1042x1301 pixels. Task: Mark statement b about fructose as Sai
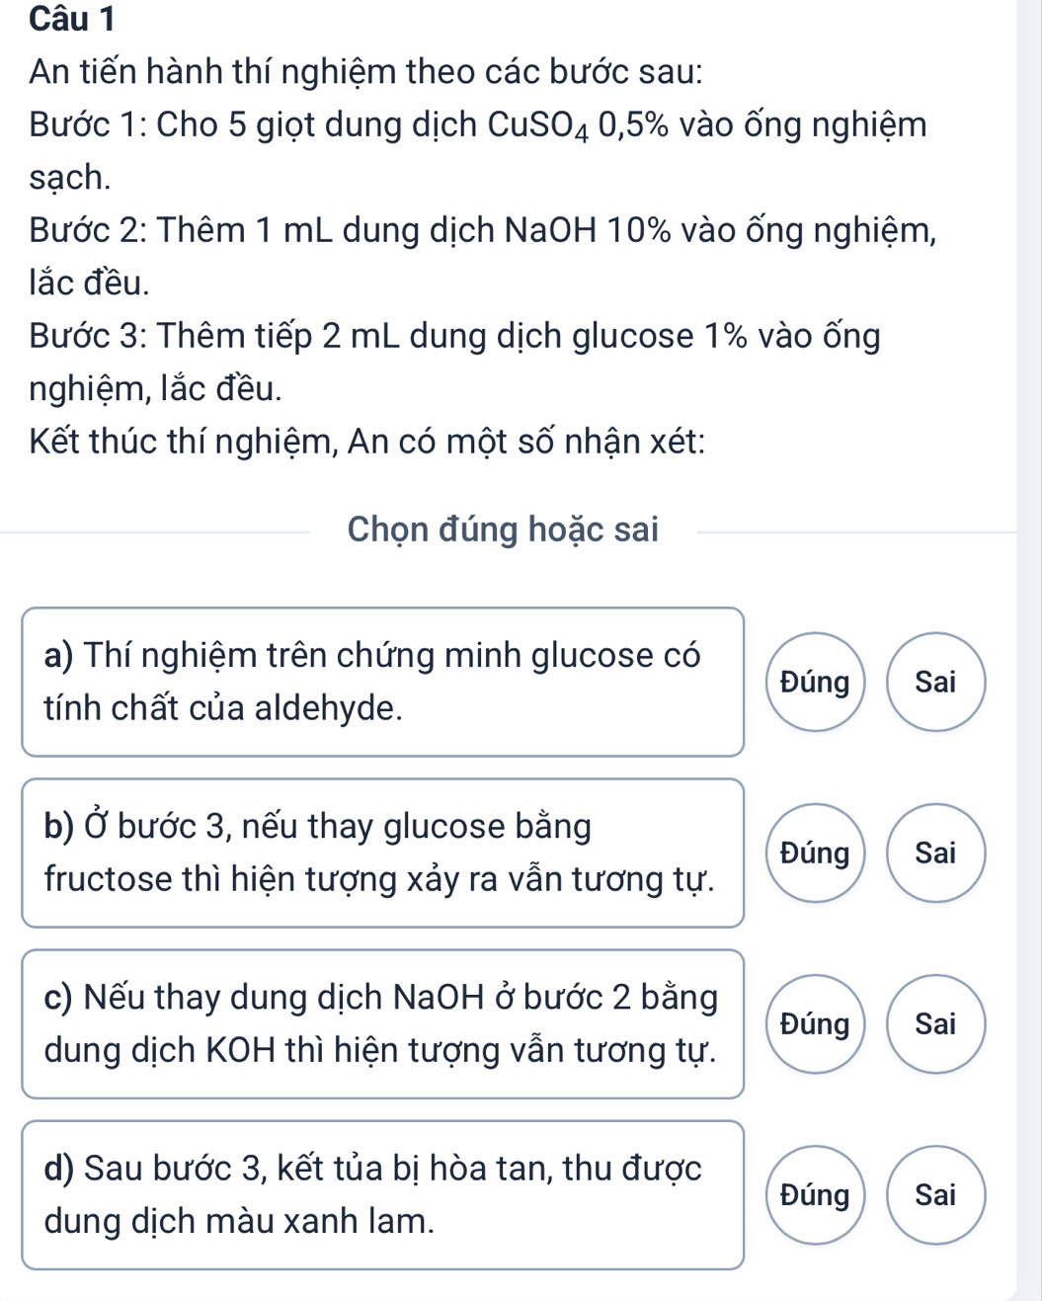935,853
